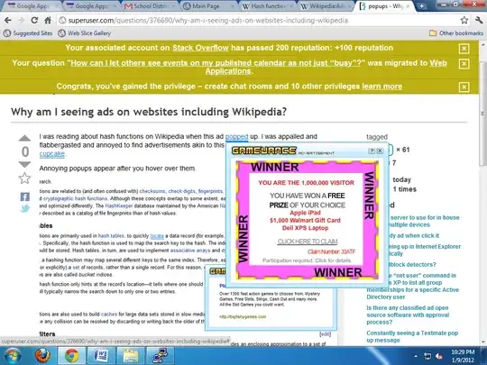Switch to the Hash function Wikipedia tab
487x365 pixels.
[x=267, y=6]
